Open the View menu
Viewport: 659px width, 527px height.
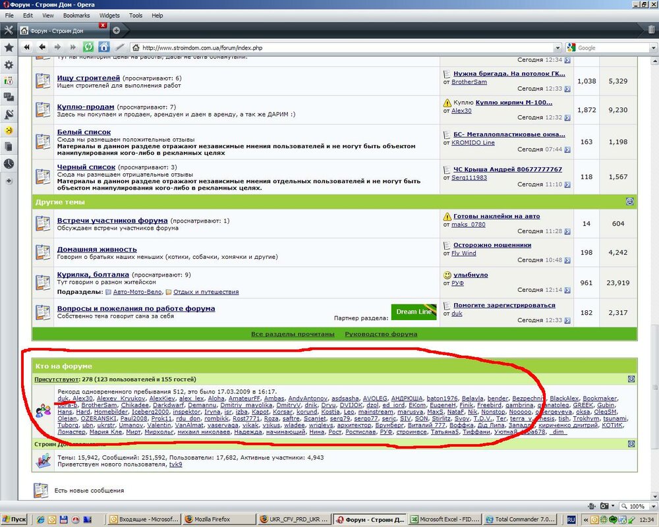(48, 16)
